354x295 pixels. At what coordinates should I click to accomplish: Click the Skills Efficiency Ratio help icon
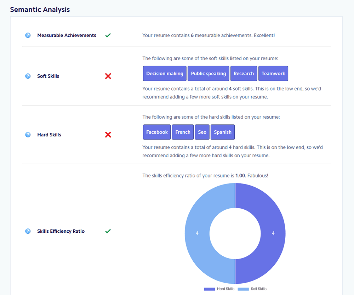pos(28,231)
